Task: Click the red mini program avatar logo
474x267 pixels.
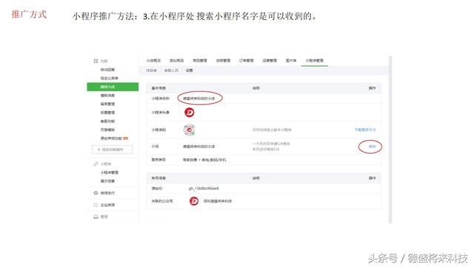Action: [x=190, y=112]
